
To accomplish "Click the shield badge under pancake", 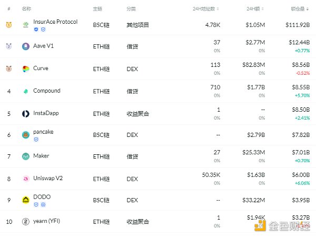I will pyautogui.click(x=36, y=140).
